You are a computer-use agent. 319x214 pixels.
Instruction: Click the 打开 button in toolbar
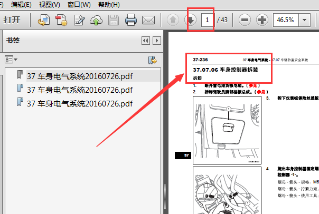coord(12,20)
